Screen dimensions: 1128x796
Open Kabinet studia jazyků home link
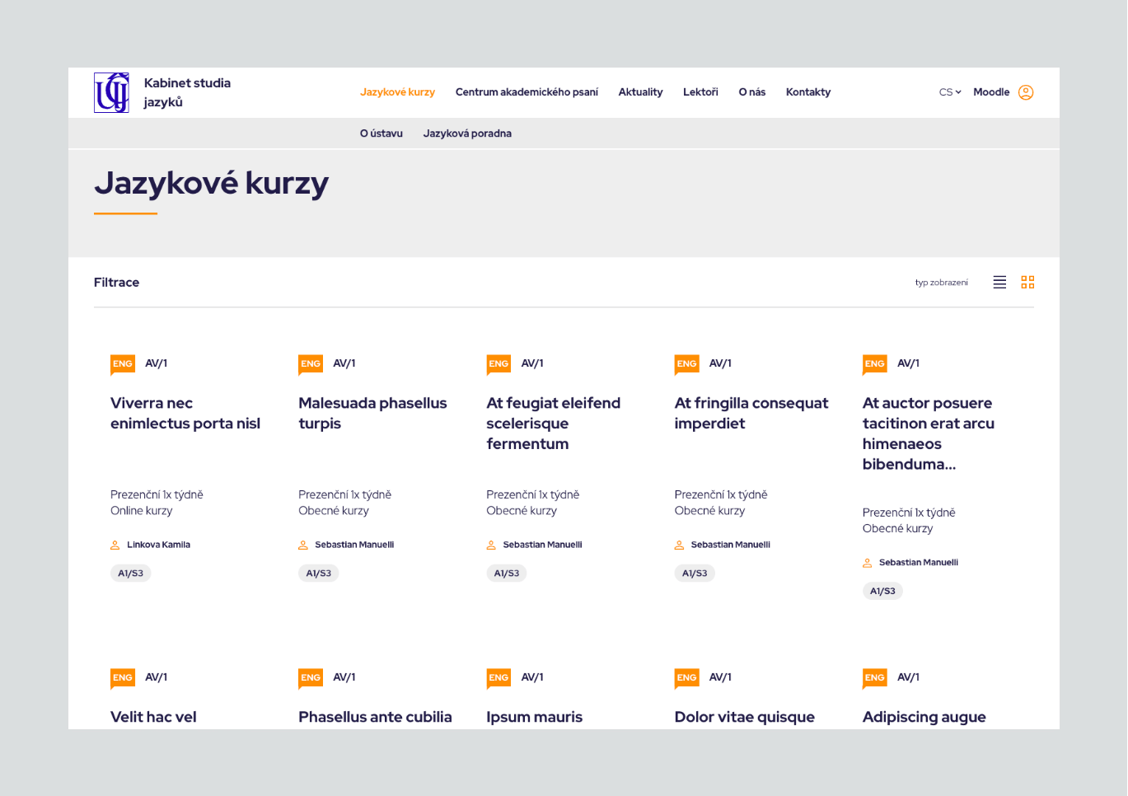coord(187,92)
